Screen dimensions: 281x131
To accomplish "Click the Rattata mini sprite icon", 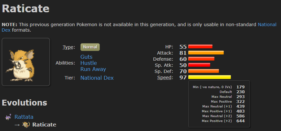I will [x=8, y=117].
